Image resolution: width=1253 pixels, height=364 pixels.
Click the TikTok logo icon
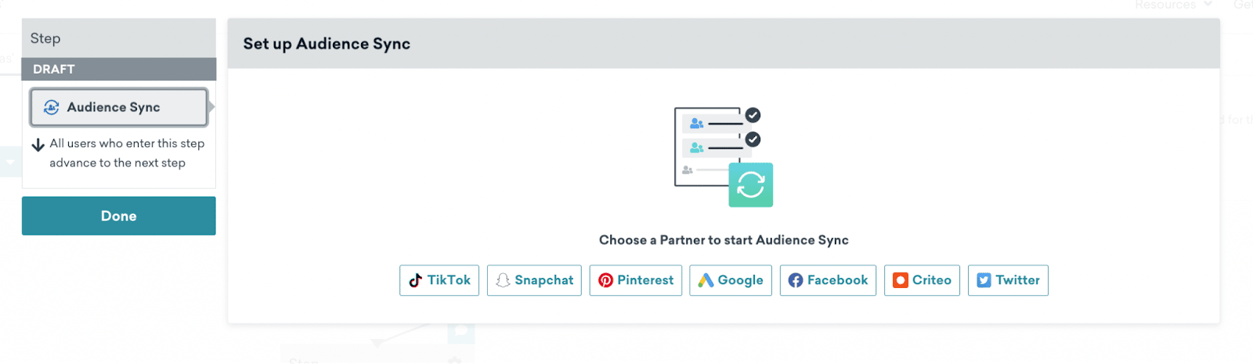(416, 280)
